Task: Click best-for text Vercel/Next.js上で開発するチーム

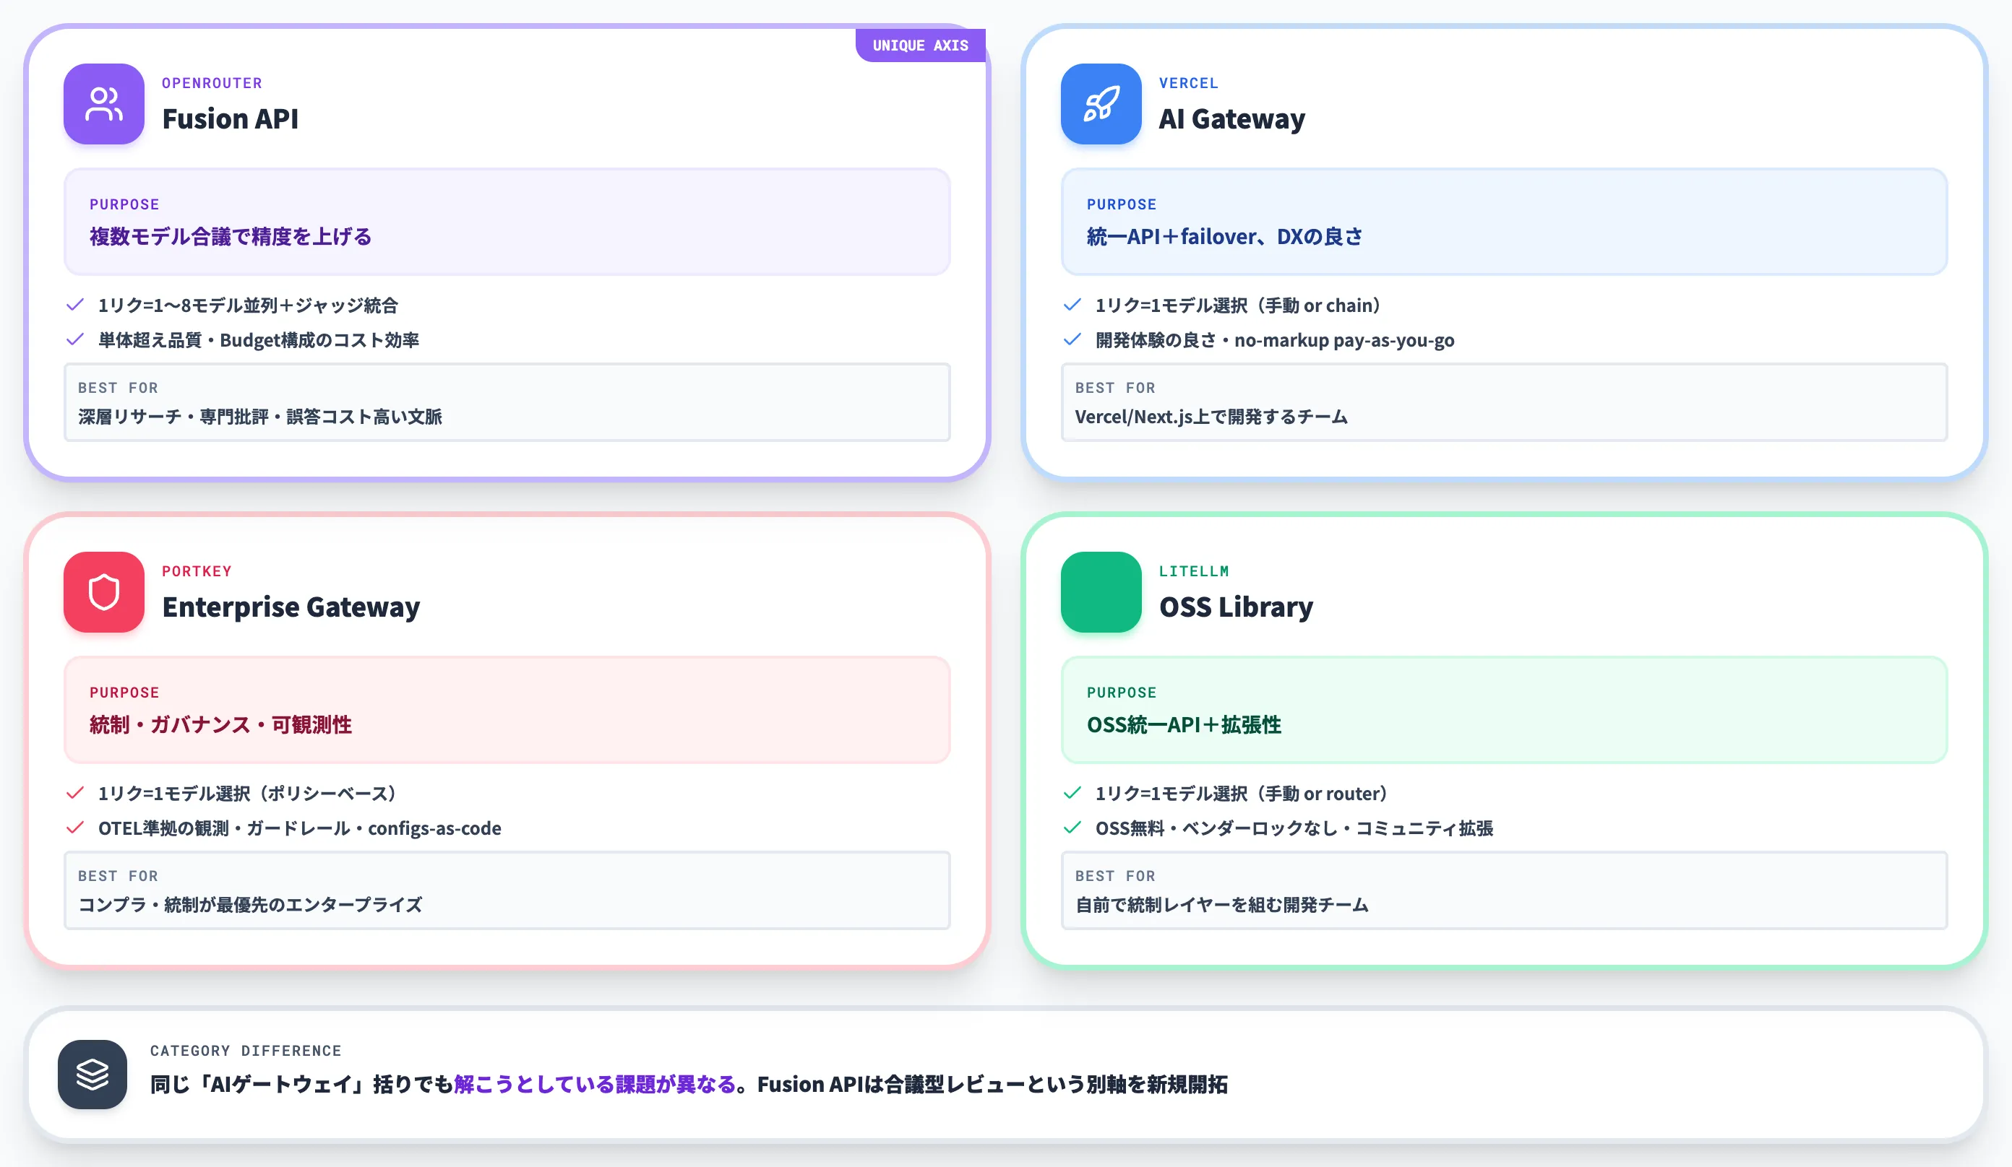Action: (x=1211, y=417)
